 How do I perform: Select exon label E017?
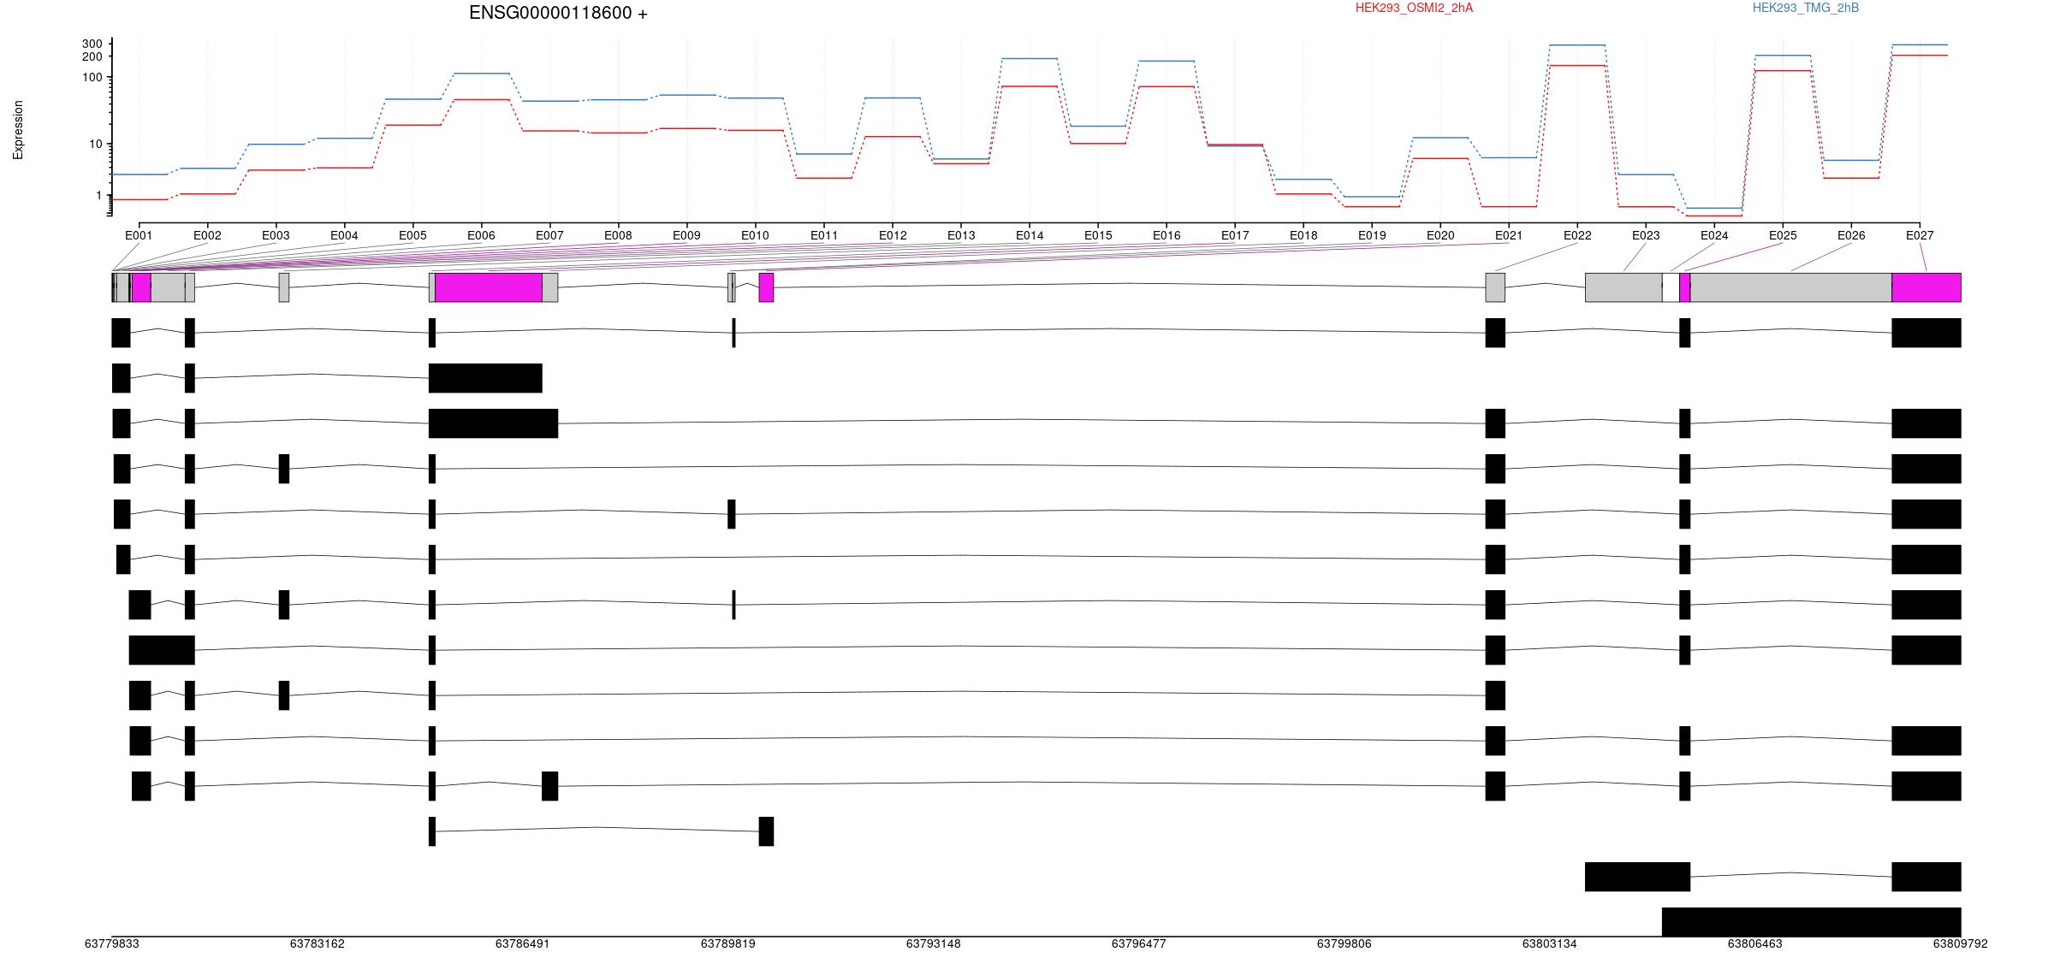coord(1235,235)
